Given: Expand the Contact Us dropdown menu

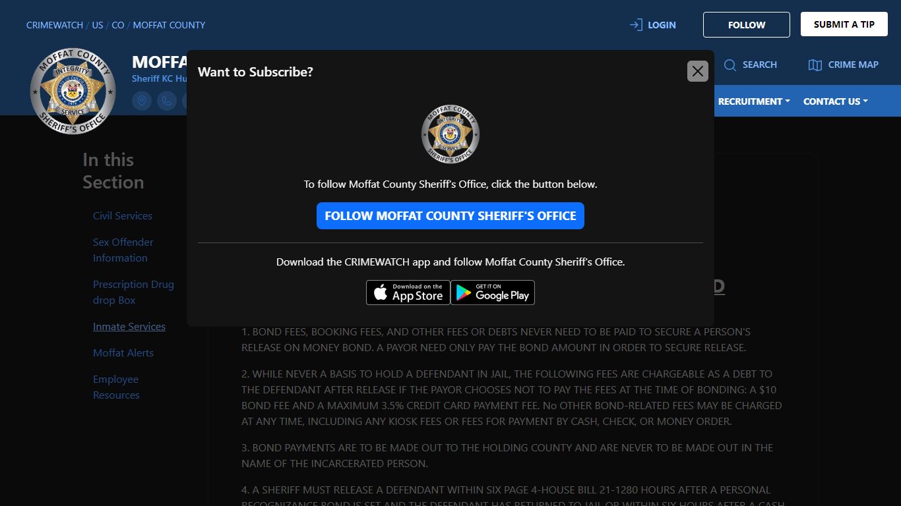Looking at the screenshot, I should click(x=835, y=101).
